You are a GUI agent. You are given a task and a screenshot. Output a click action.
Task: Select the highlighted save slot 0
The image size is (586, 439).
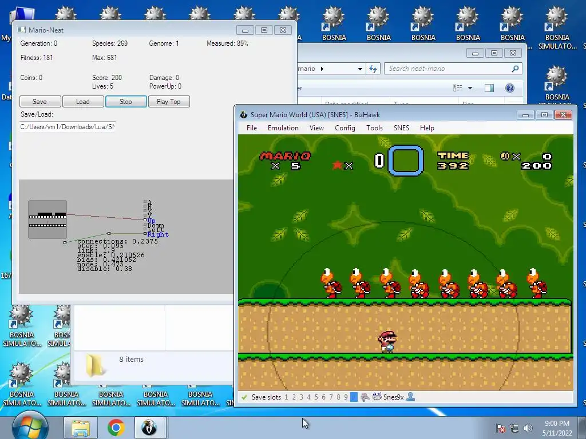[x=354, y=397]
